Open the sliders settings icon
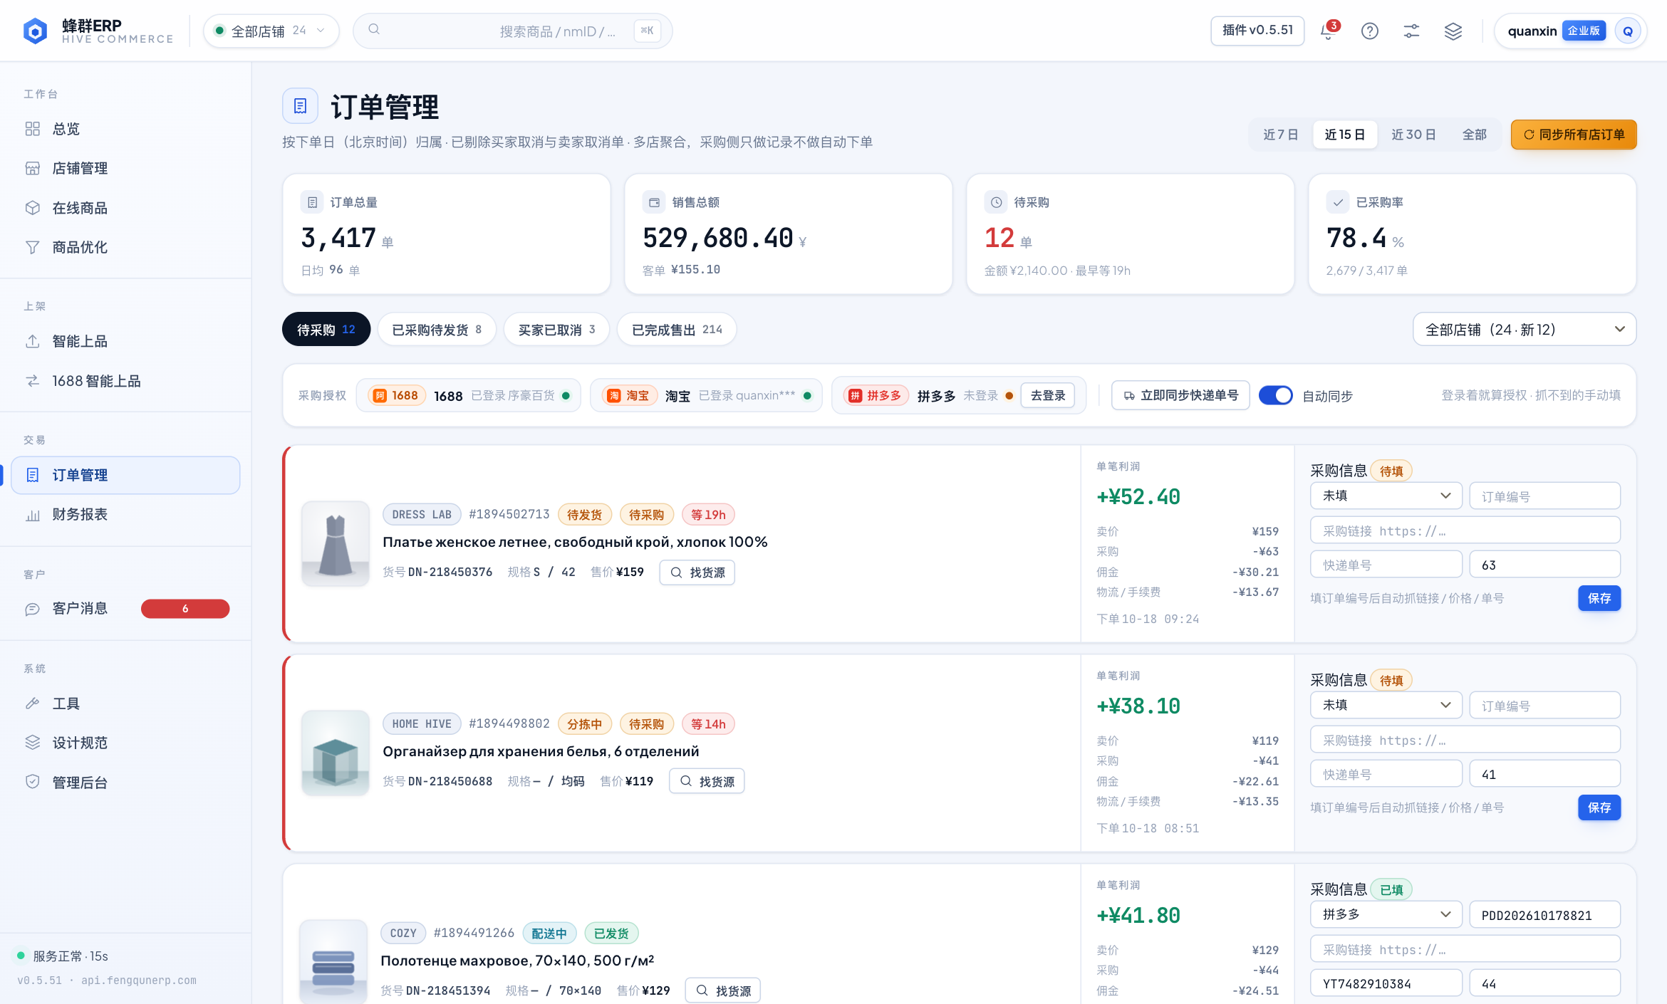The height and width of the screenshot is (1004, 1667). (x=1411, y=31)
